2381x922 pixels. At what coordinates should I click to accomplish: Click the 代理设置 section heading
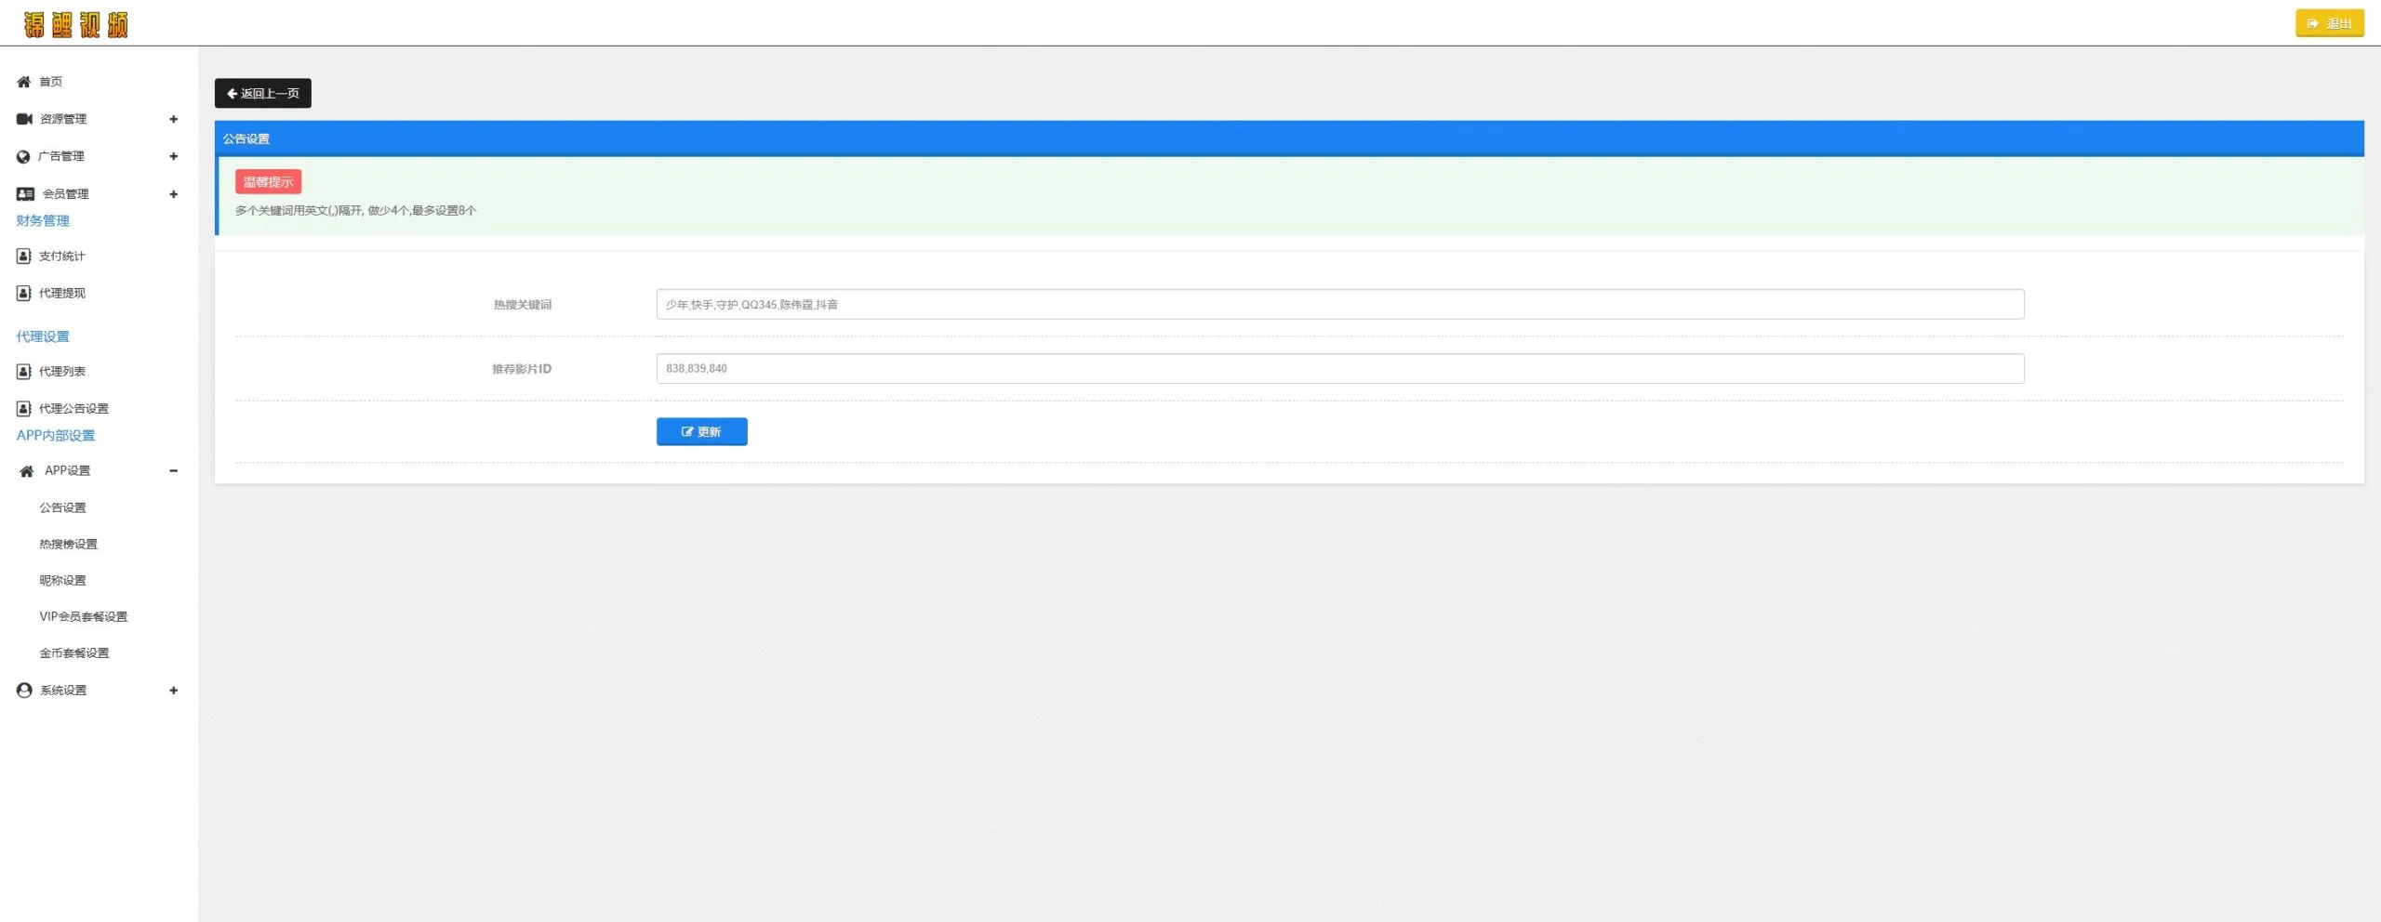(43, 336)
